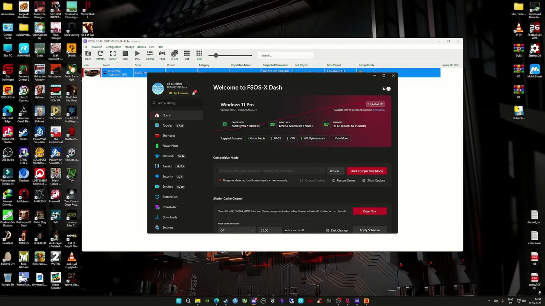Open the RPCS3 View menu
The width and height of the screenshot is (545, 306).
pyautogui.click(x=152, y=47)
